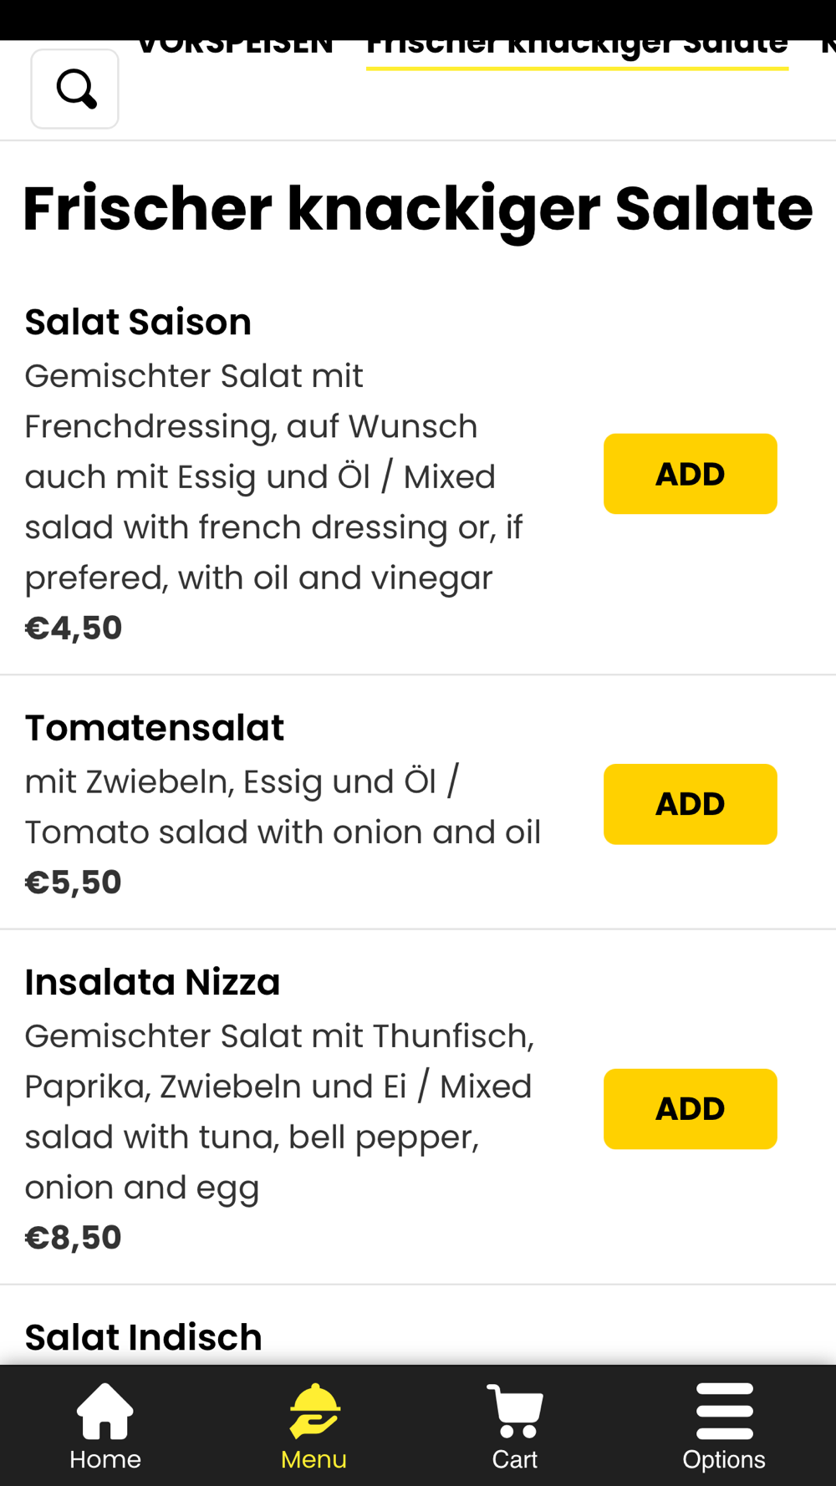
Task: Open the Tomatensalat item title
Action: (155, 728)
